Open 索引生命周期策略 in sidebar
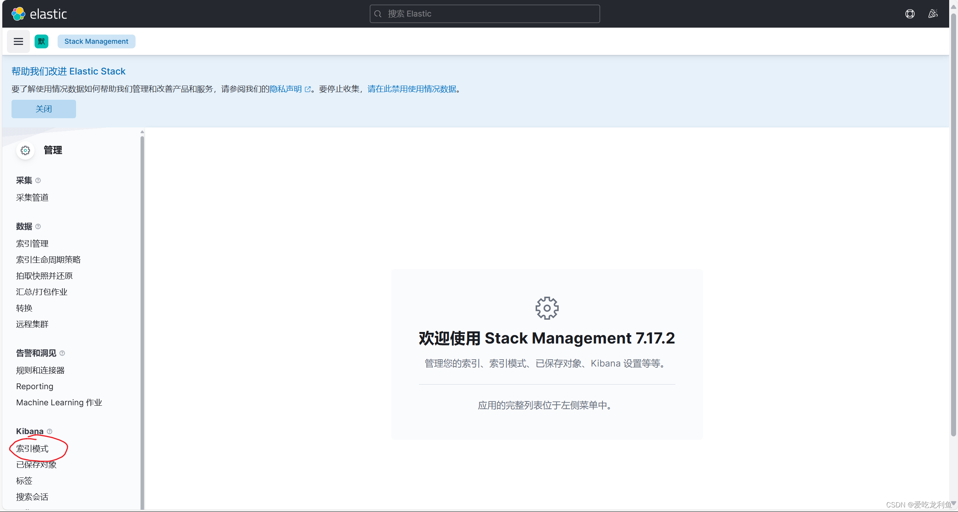 [48, 260]
